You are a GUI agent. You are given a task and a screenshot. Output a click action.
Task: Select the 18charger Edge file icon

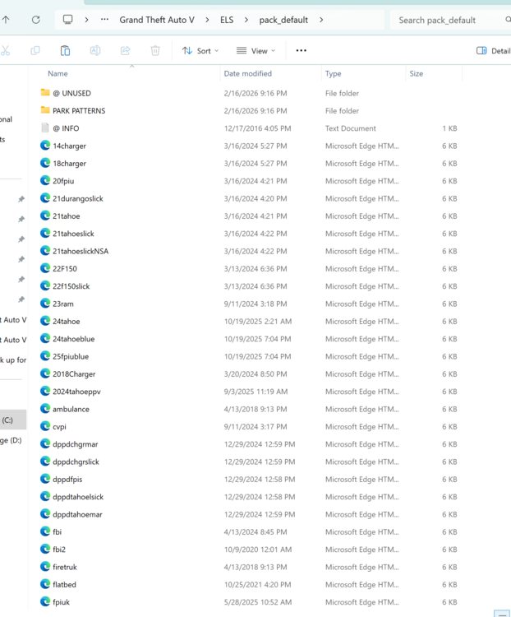click(x=45, y=163)
